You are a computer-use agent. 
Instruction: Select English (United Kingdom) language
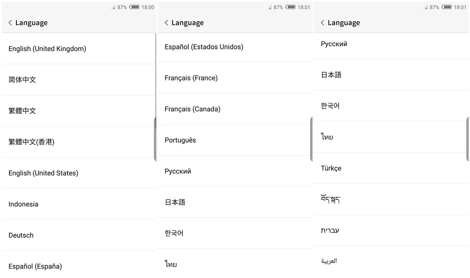[47, 48]
